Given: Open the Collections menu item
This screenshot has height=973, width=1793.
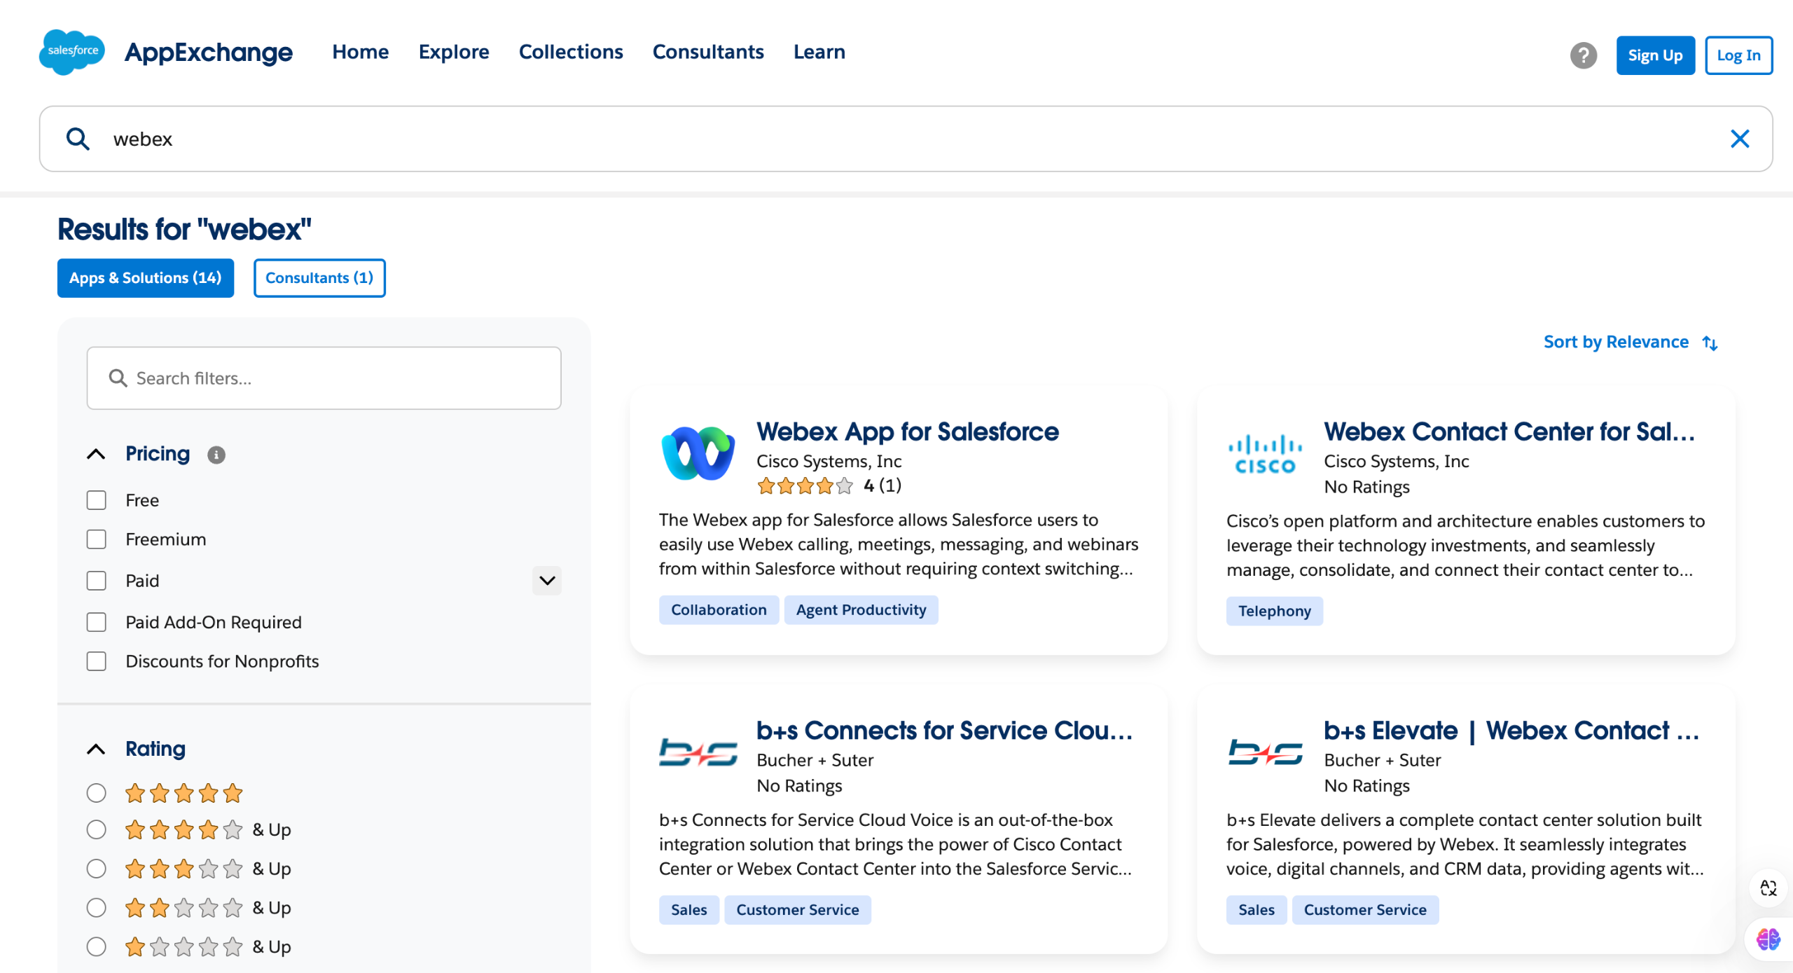Looking at the screenshot, I should (571, 52).
